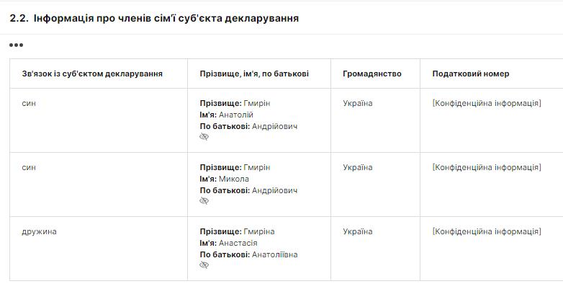The width and height of the screenshot is (563, 289).
Task: Select the first name "Анастасія"
Action: coord(238,243)
